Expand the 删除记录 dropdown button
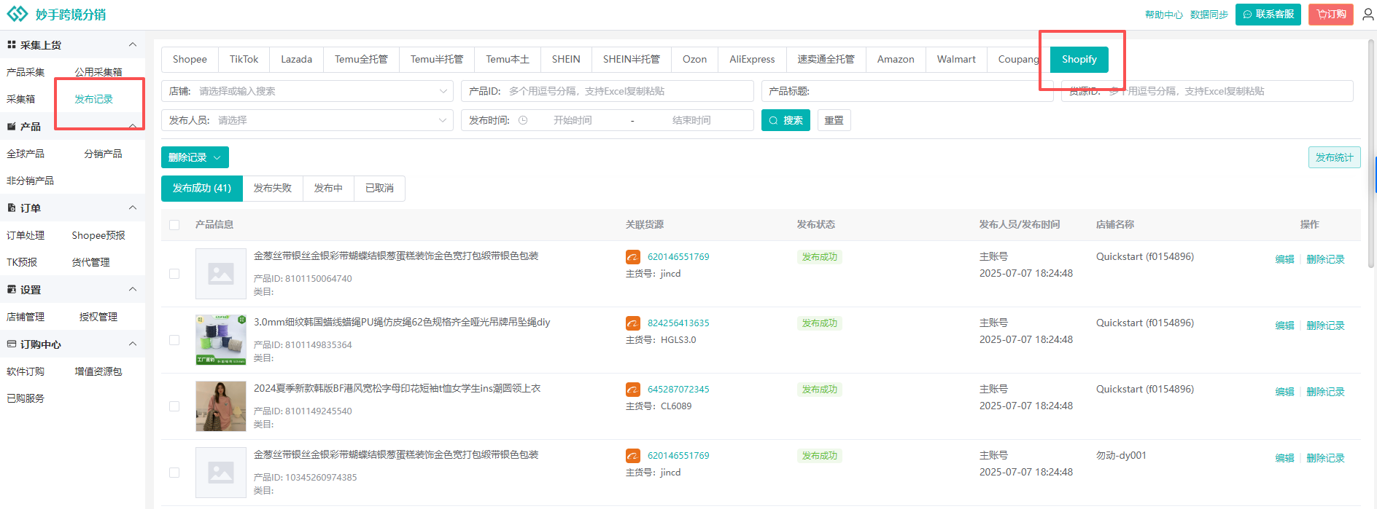 tap(195, 157)
